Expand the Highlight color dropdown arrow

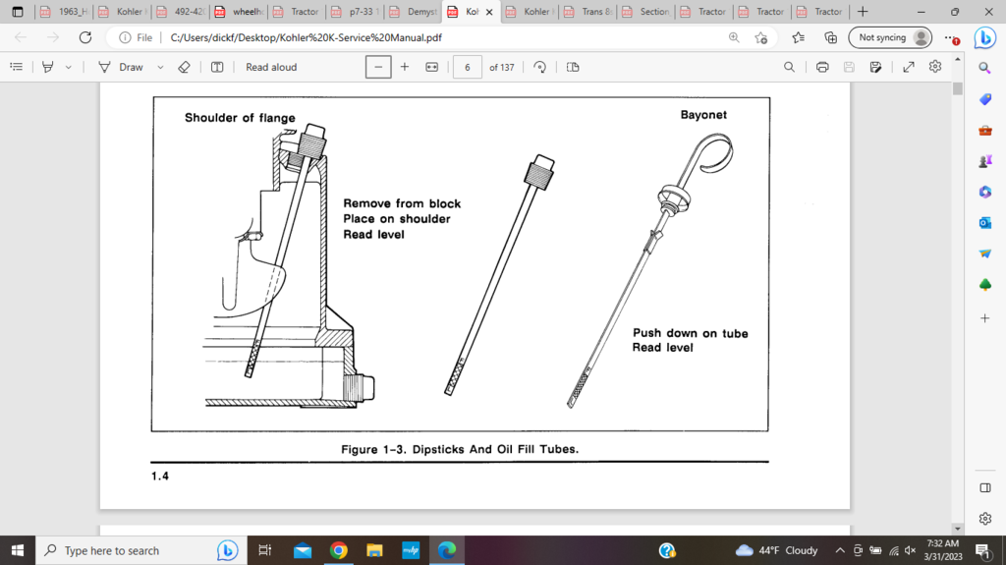(68, 67)
